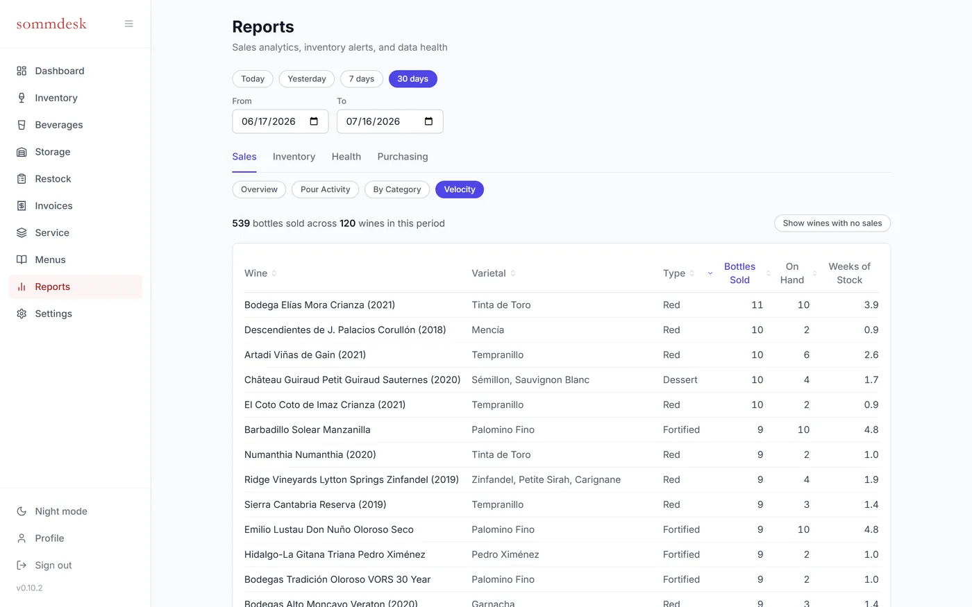Click the To date input field
The image size is (972, 607).
(390, 121)
